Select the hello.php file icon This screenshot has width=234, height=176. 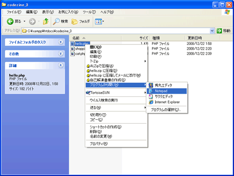[x=73, y=44]
